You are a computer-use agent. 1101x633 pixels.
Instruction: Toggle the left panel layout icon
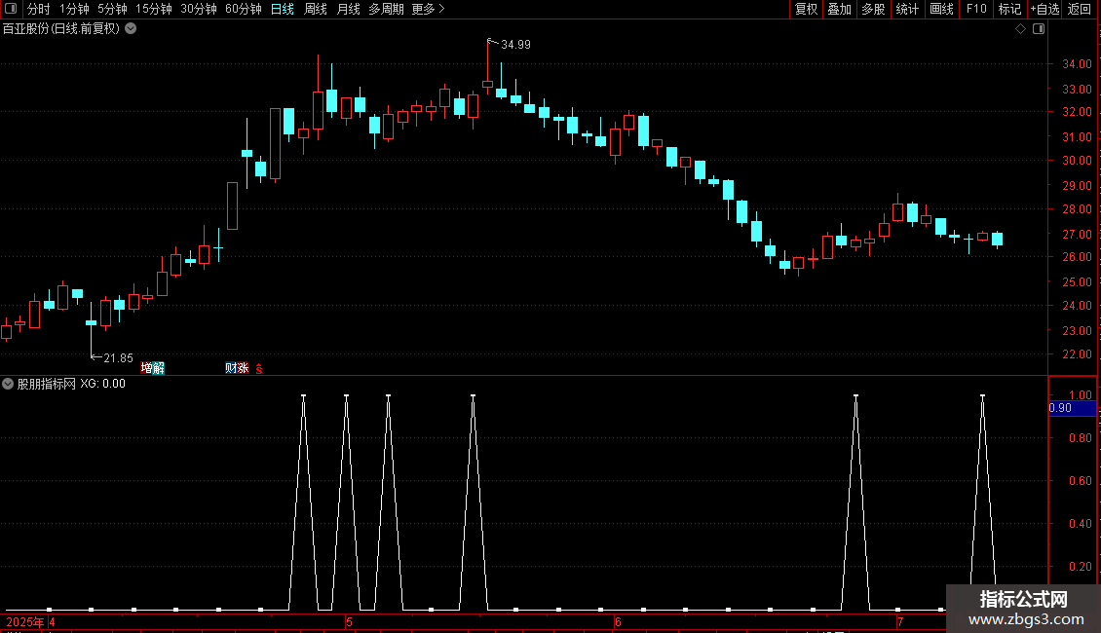pyautogui.click(x=11, y=9)
